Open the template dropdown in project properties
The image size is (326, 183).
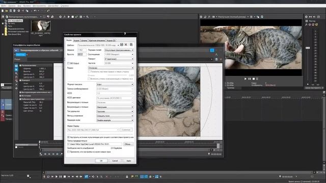pos(98,45)
